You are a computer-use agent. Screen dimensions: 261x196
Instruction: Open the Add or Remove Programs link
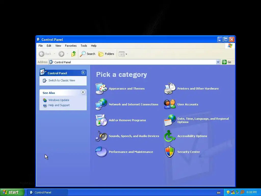[x=127, y=120]
